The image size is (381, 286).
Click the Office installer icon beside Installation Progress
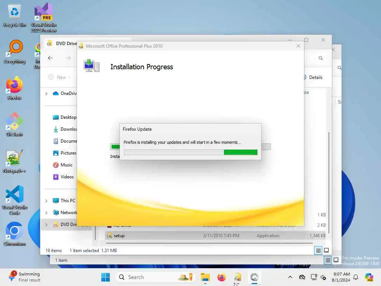(92, 66)
